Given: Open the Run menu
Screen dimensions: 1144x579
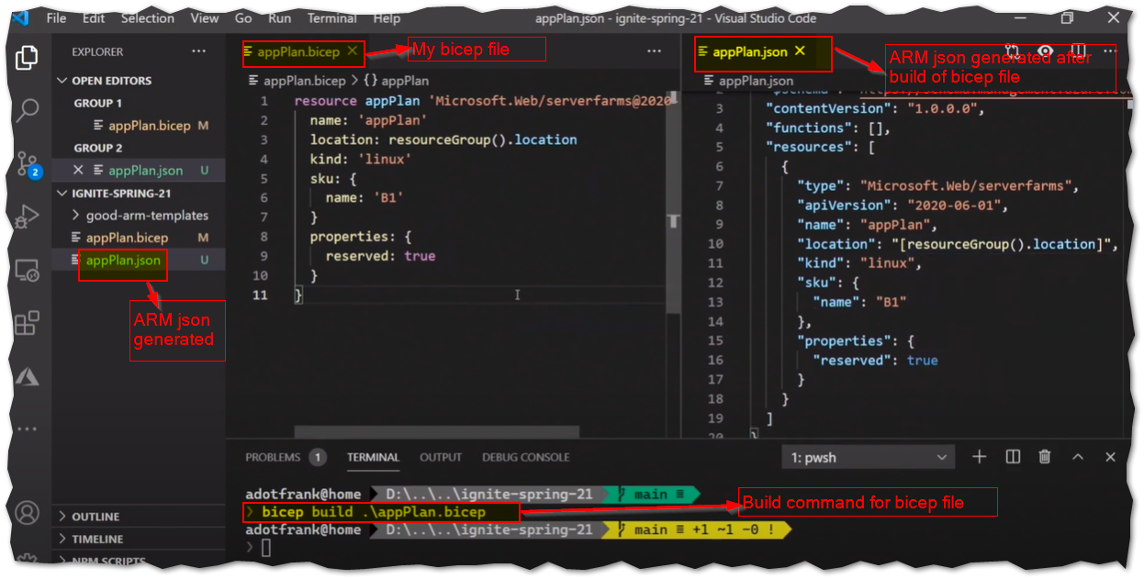Looking at the screenshot, I should click(280, 18).
